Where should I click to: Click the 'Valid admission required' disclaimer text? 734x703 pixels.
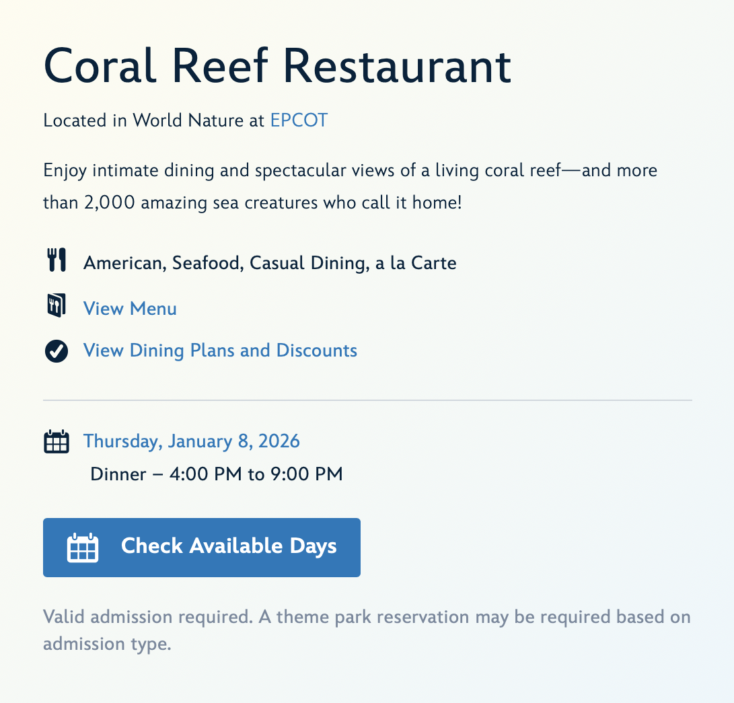367,617
